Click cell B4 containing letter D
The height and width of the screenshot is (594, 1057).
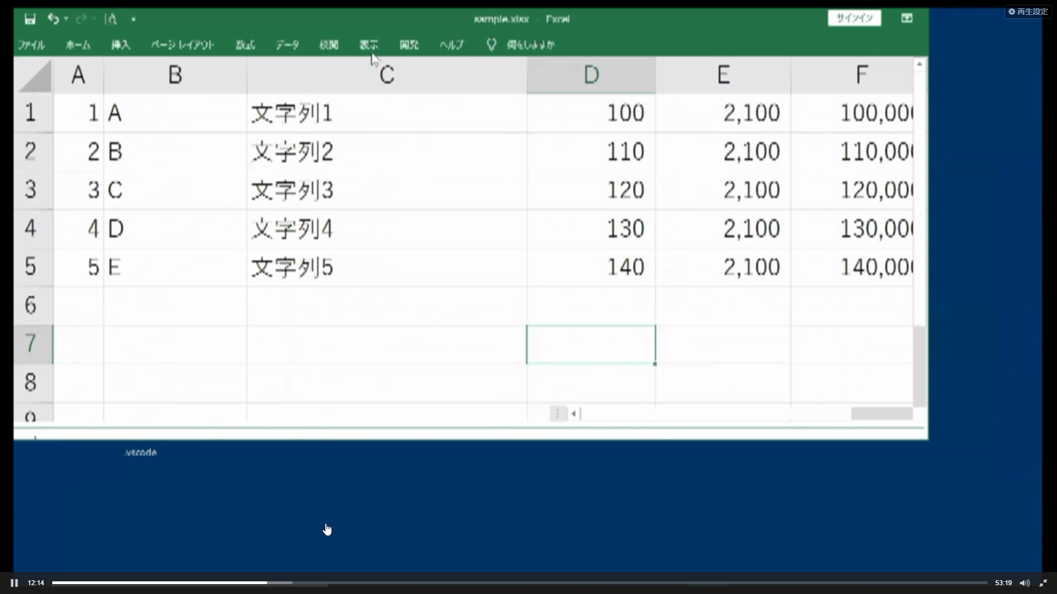175,228
